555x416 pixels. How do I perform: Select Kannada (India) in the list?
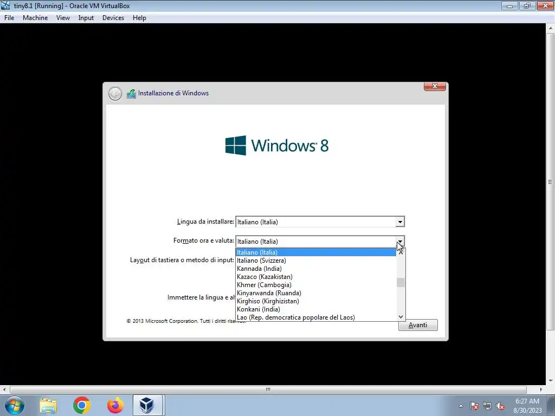pos(316,269)
